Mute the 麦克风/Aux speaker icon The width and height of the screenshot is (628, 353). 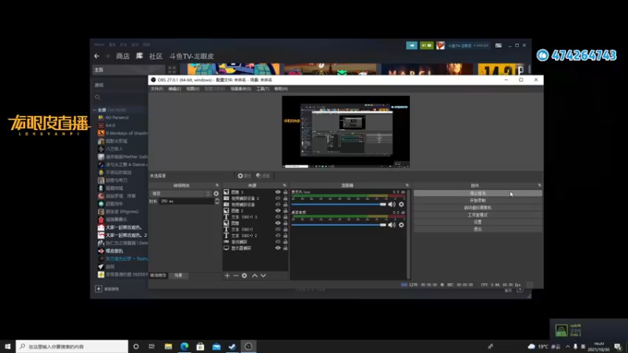(x=392, y=204)
